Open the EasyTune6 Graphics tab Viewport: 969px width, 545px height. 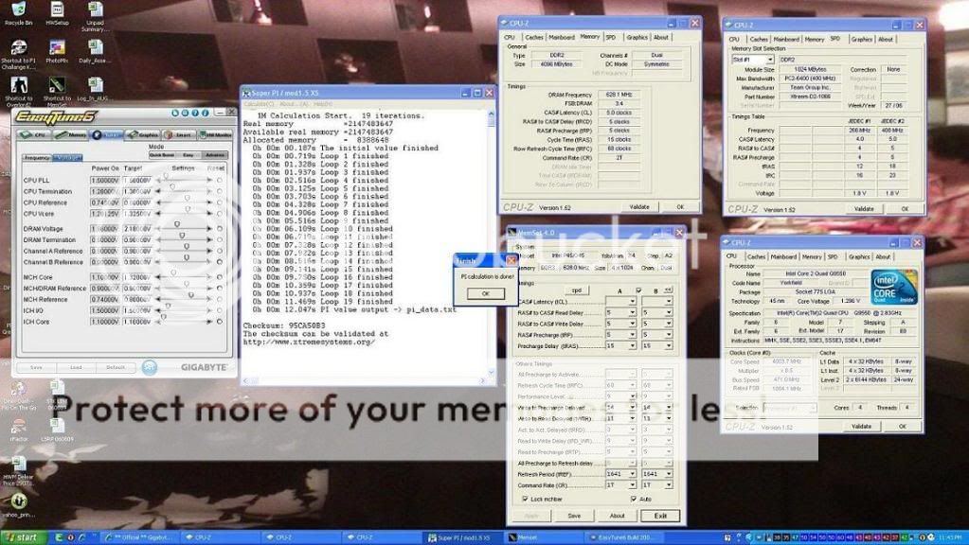pyautogui.click(x=143, y=134)
